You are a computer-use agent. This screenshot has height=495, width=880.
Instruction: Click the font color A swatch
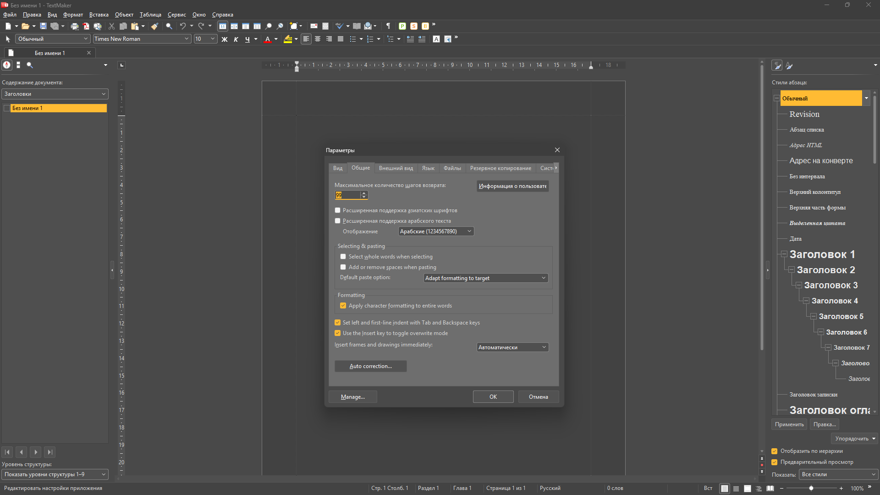268,39
